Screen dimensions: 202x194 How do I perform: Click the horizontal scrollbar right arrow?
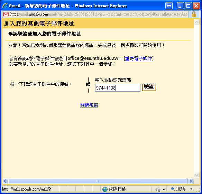[x=191, y=181]
